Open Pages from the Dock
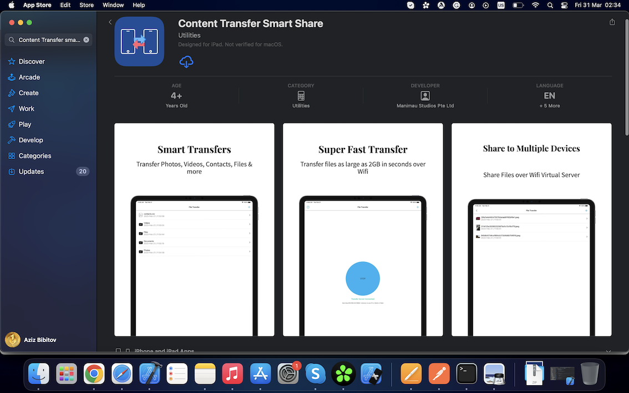 [411, 374]
